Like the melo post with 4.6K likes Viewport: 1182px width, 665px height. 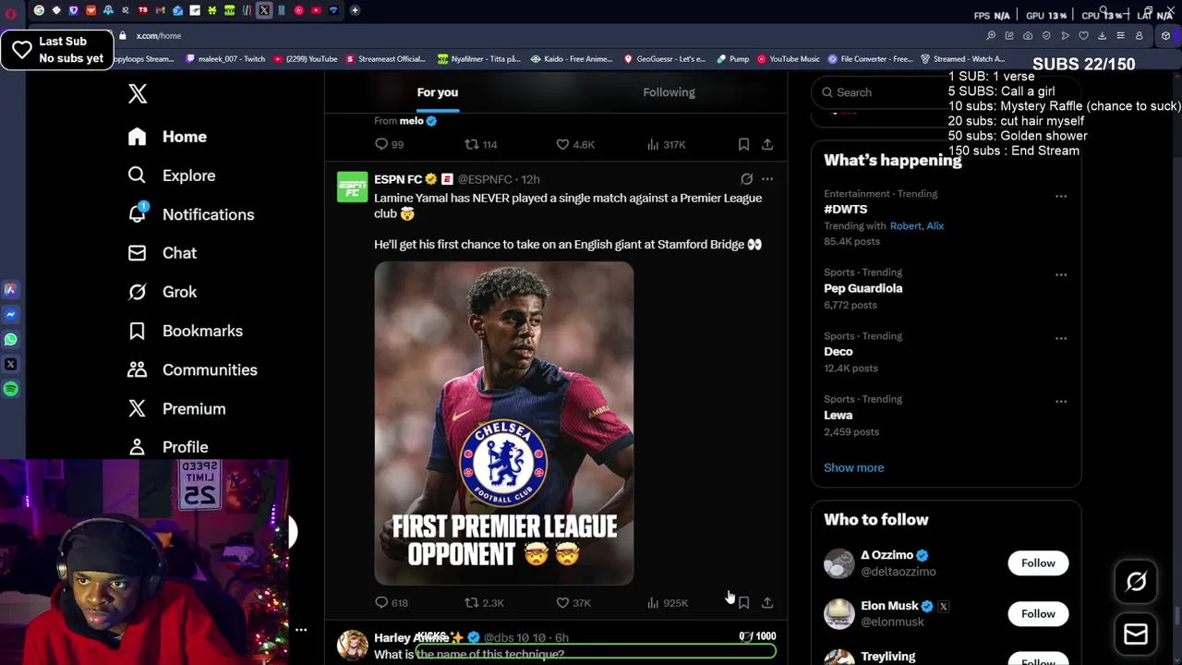coord(574,144)
